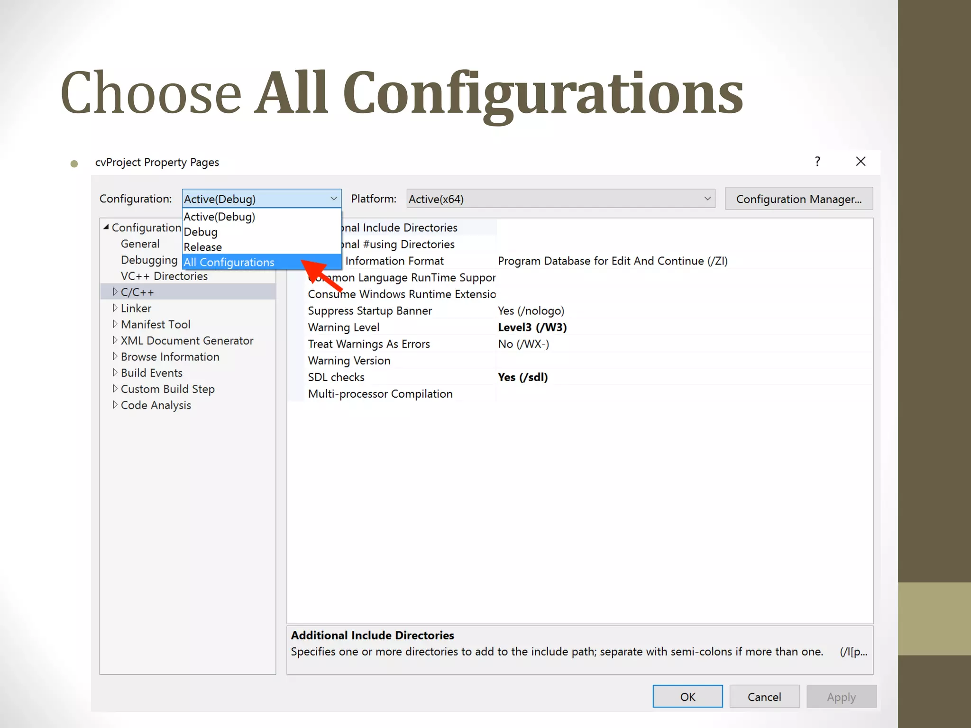Expand the Linker tree node
The image size is (971, 728).
tap(115, 308)
